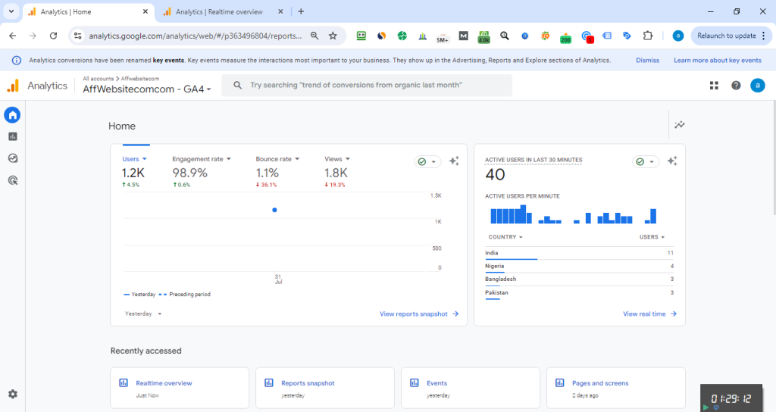The height and width of the screenshot is (412, 776).
Task: Expand the Bounce rate metric dropdown
Action: (277, 159)
